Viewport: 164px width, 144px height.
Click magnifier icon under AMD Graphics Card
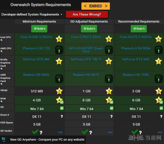click(1, 84)
